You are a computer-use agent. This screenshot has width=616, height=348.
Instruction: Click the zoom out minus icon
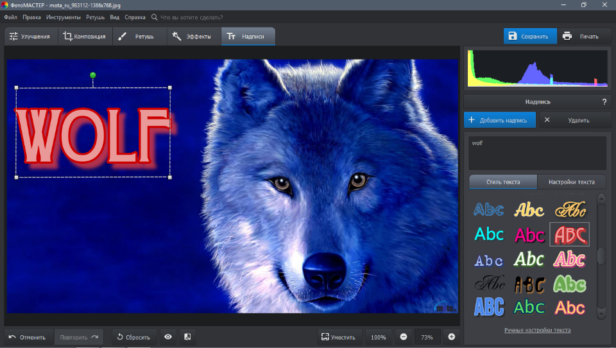pyautogui.click(x=404, y=337)
